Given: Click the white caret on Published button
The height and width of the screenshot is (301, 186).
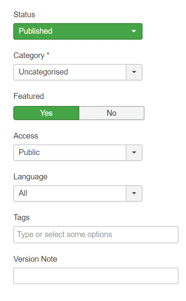Looking at the screenshot, I should (134, 31).
